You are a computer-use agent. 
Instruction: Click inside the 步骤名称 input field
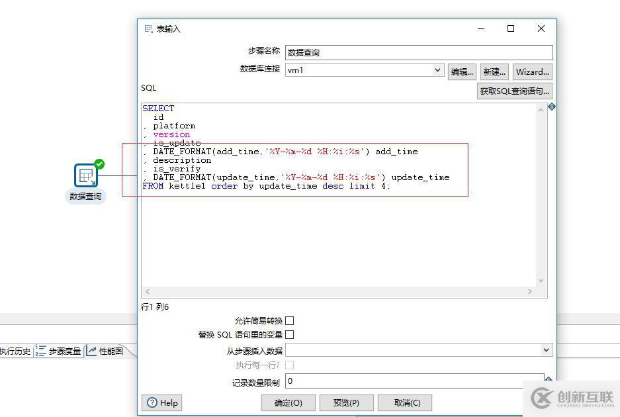click(x=397, y=52)
